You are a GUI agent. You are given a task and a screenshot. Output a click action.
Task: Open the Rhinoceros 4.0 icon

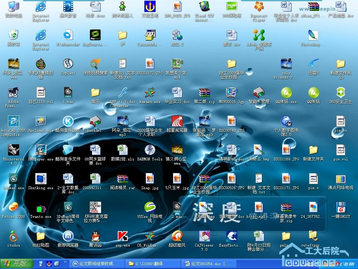click(14, 150)
